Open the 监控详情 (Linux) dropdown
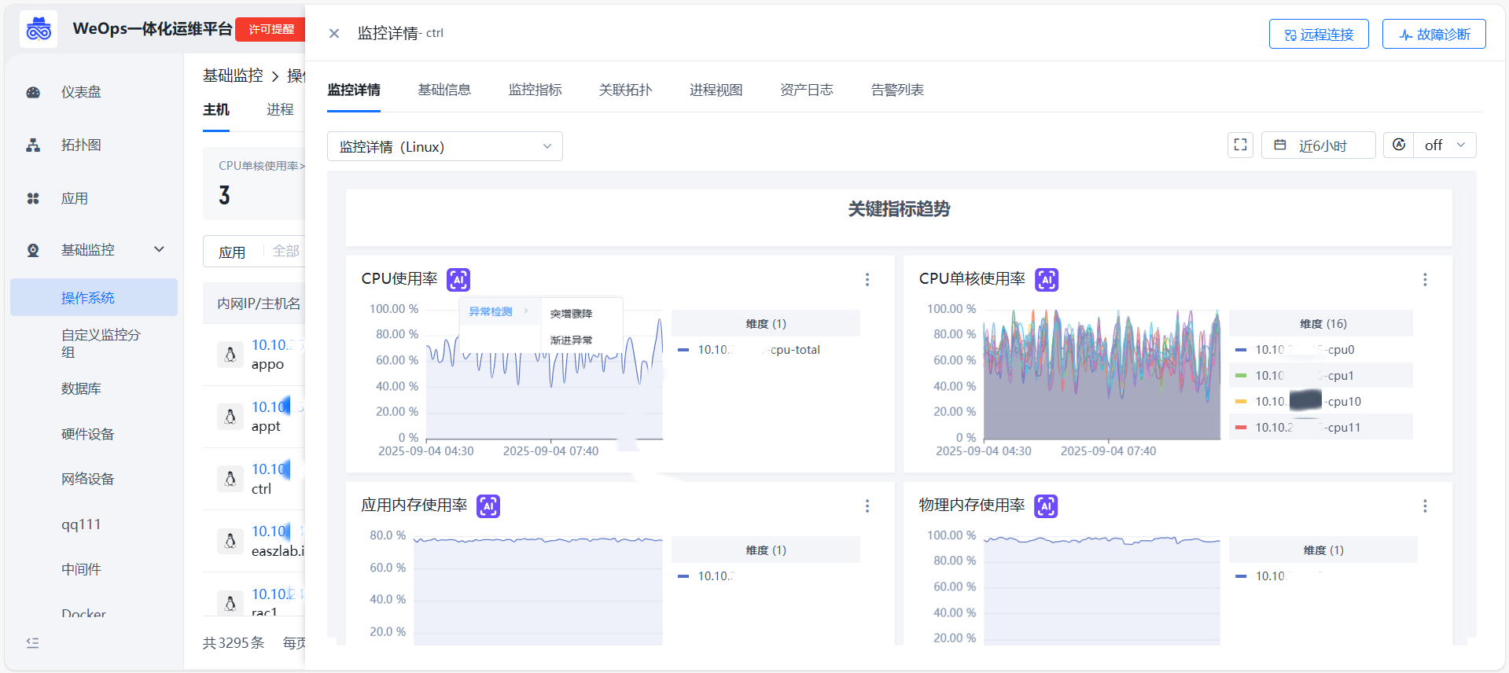This screenshot has width=1509, height=673. click(x=444, y=147)
